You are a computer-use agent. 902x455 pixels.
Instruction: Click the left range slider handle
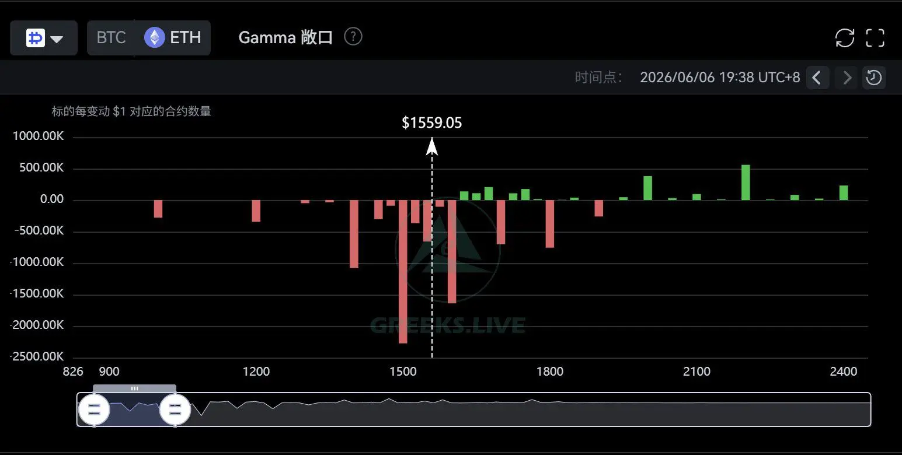[x=94, y=409]
